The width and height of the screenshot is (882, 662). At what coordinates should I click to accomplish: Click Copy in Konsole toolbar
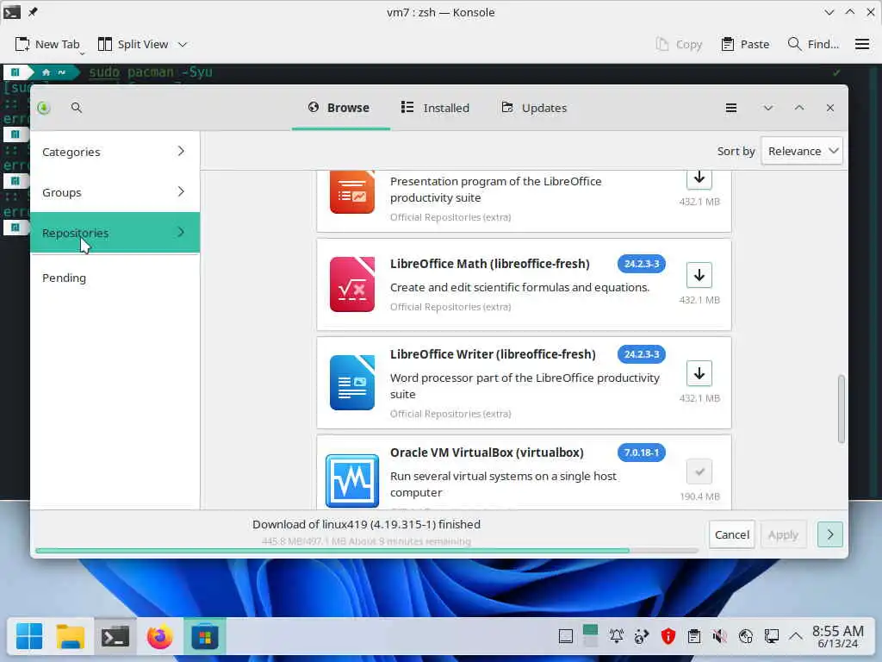click(x=679, y=44)
